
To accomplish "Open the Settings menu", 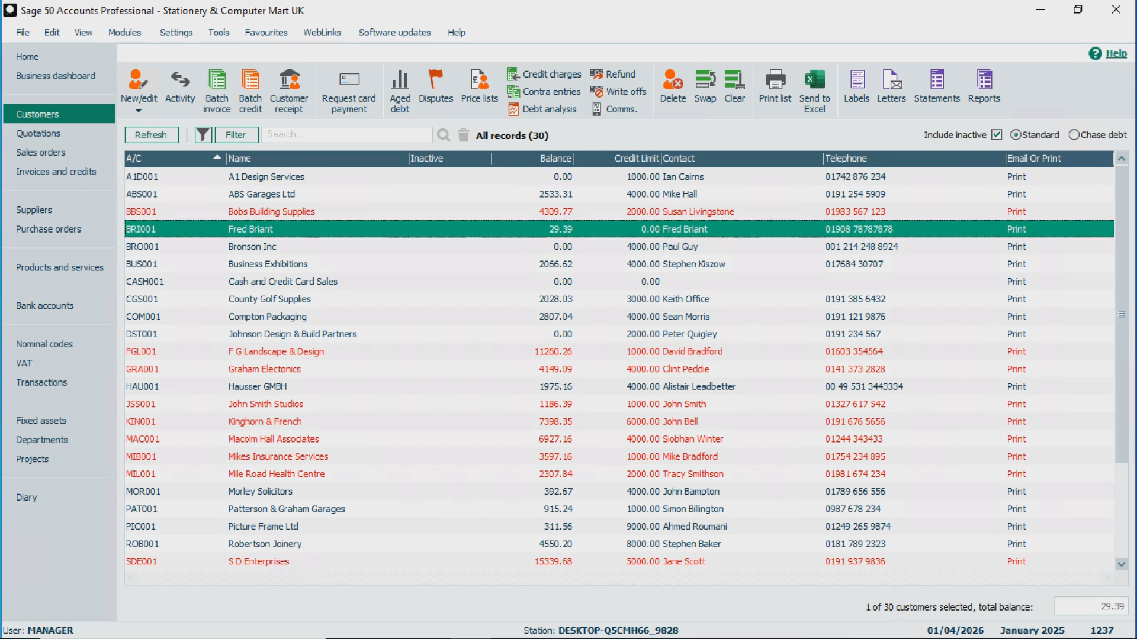I will 176,33.
